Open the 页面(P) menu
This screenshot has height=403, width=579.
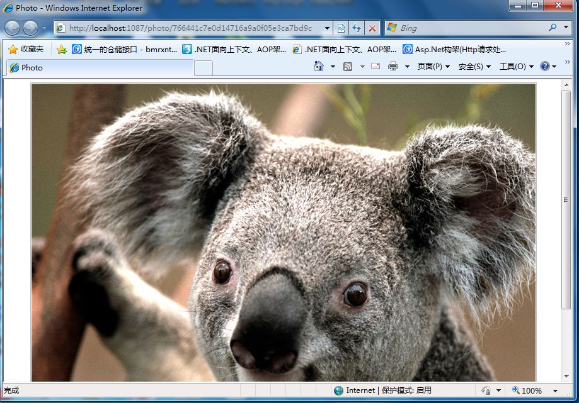point(433,67)
